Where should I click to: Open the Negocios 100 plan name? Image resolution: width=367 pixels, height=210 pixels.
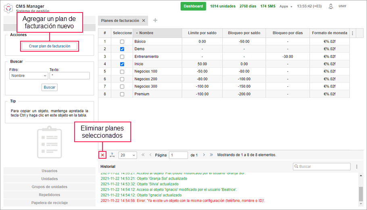coord(146,71)
